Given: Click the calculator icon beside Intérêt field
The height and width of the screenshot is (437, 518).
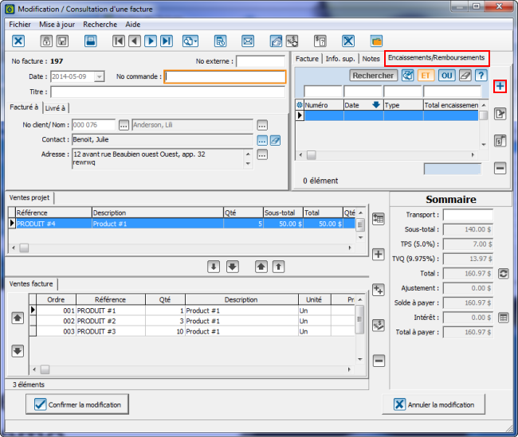Looking at the screenshot, I should point(503,318).
